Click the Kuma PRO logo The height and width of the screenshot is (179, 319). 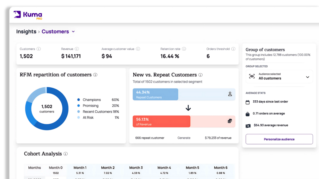28,15
